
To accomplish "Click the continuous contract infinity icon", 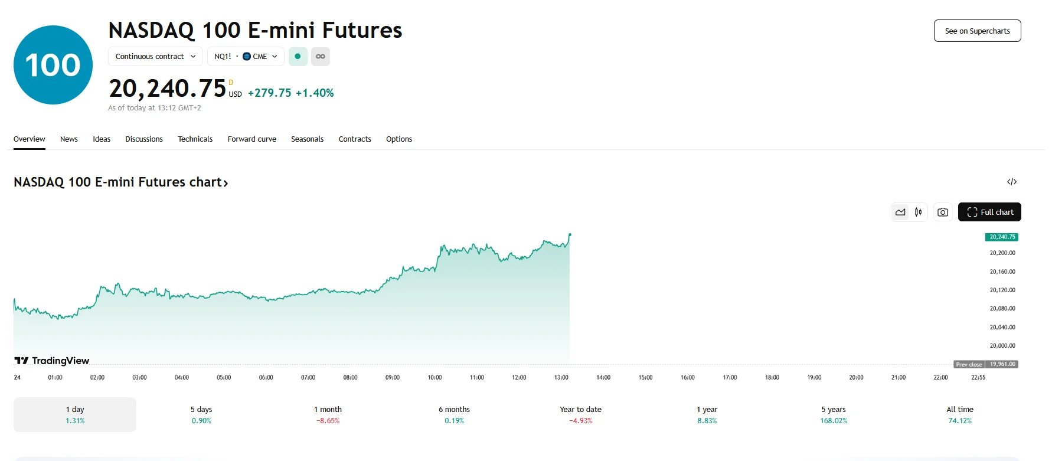I will (321, 57).
